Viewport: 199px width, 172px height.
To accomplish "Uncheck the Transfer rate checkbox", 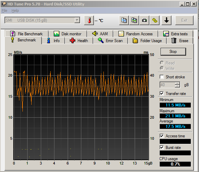I will coord(162,93).
